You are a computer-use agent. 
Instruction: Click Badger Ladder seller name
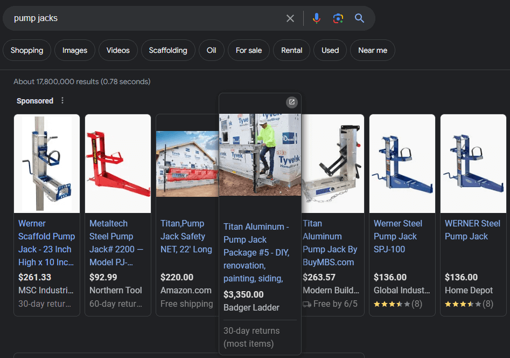click(251, 307)
